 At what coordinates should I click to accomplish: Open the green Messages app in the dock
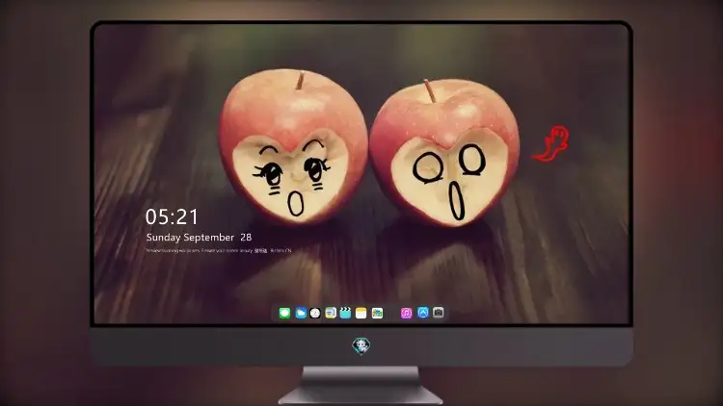[284, 313]
